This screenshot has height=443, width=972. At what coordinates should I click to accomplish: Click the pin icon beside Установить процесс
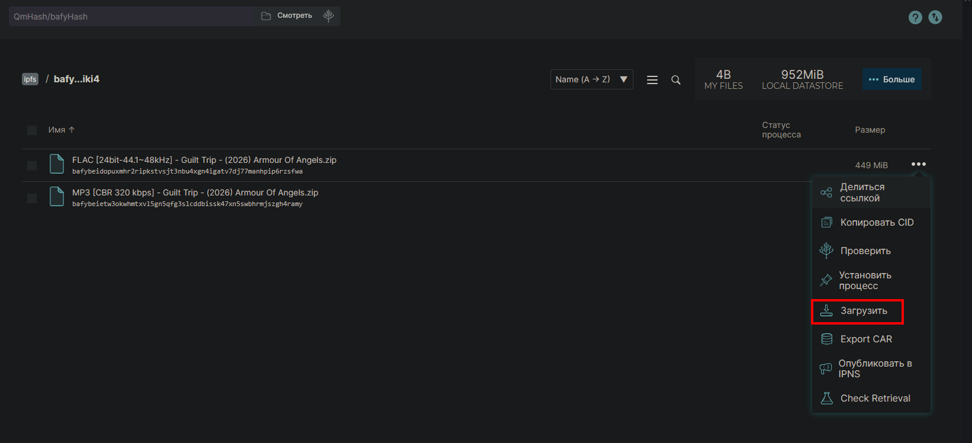[826, 280]
